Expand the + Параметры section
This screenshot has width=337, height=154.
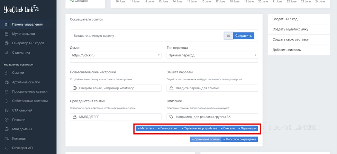click(247, 128)
